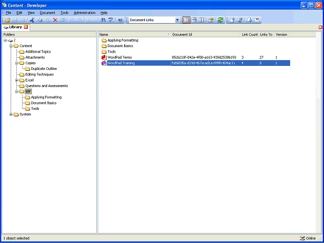Click the Check In All icon
Image resolution: width=324 pixels, height=243 pixels.
239,20
